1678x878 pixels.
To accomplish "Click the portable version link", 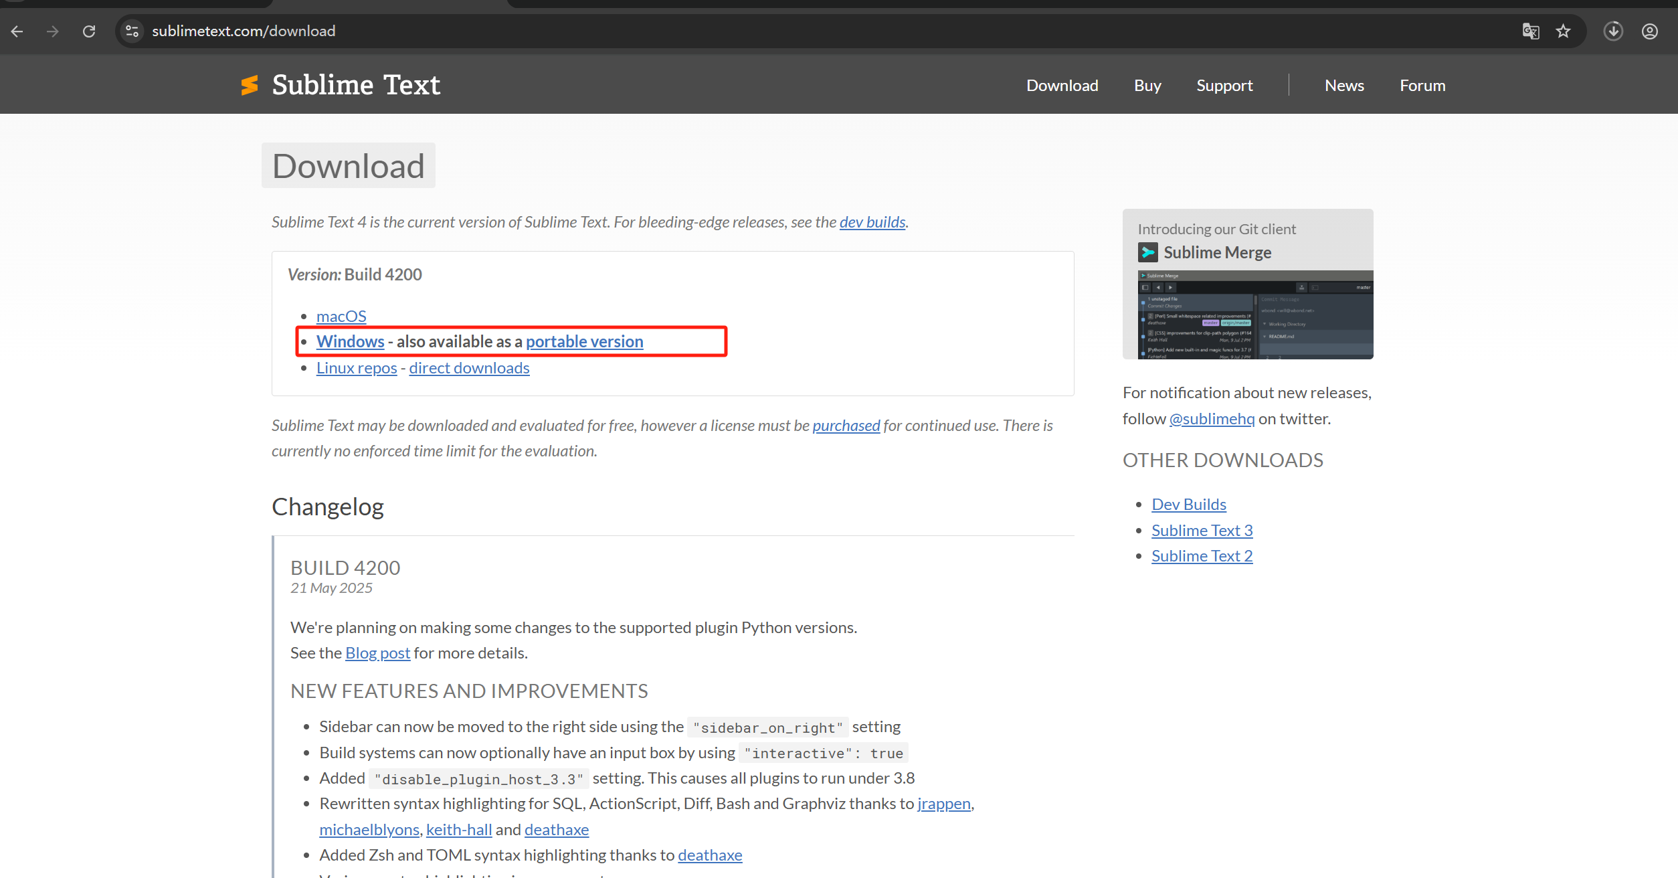I will click(x=584, y=341).
